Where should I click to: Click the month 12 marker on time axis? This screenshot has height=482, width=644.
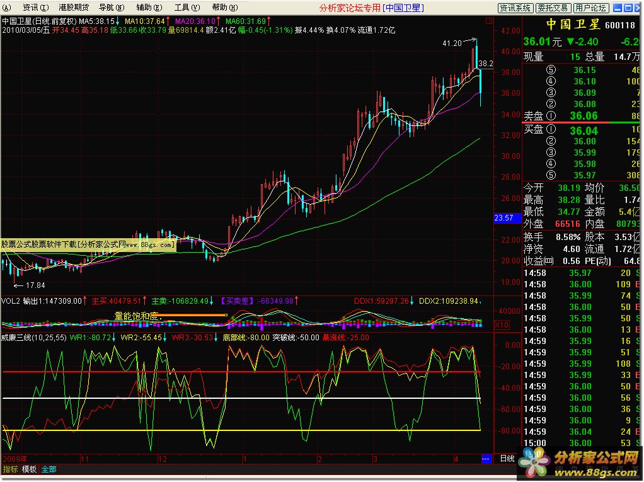[x=163, y=459]
